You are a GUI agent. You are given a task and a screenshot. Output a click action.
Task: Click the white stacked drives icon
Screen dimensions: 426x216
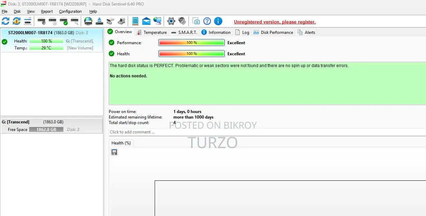pyautogui.click(x=110, y=21)
